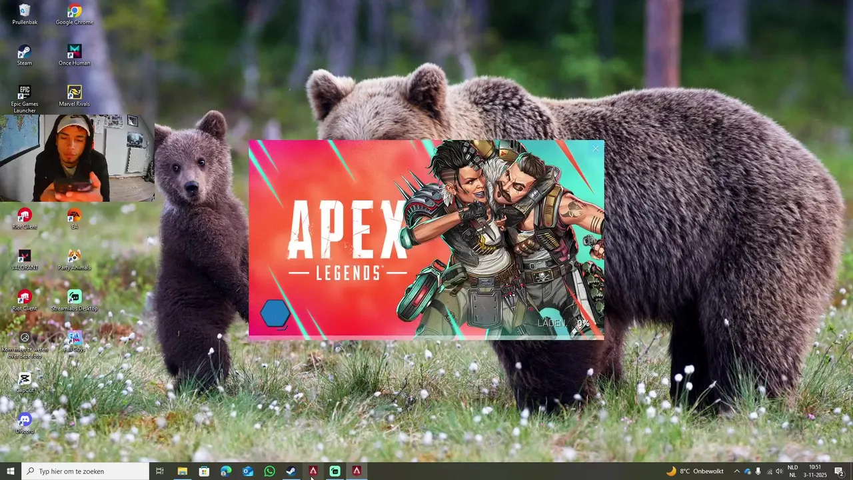This screenshot has height=480, width=853.
Task: Click the 'LADEN 0%' loading text
Action: click(x=564, y=323)
